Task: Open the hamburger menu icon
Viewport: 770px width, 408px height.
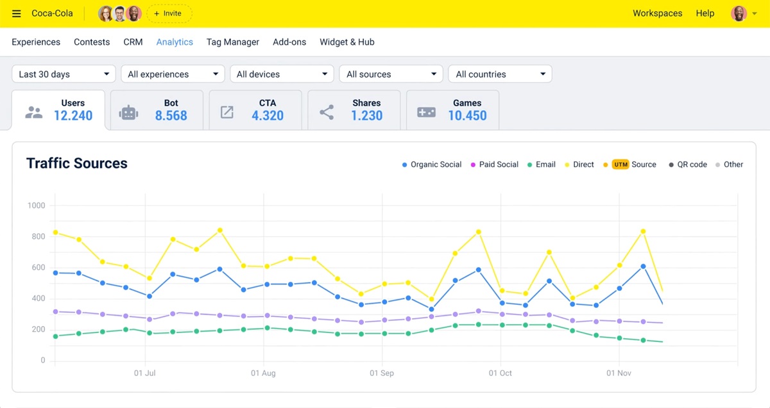Action: click(17, 13)
